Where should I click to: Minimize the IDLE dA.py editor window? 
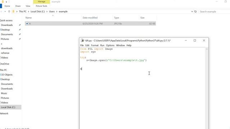pyautogui.click(x=186, y=40)
